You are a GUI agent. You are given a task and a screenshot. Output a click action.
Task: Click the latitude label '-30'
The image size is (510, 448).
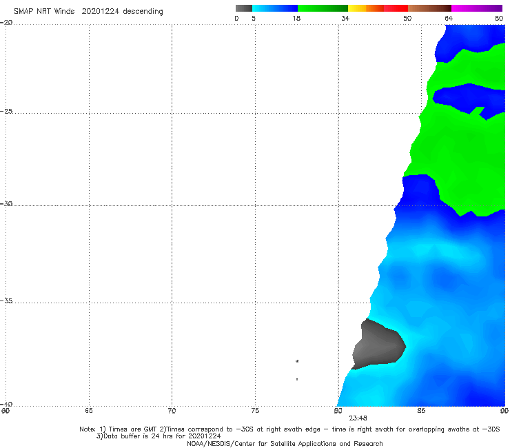point(6,203)
